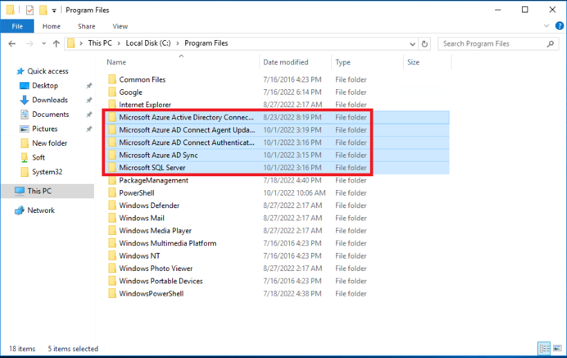Screen dimensions: 567x358
Task: Click Program Files in the breadcrumb
Action: [206, 44]
